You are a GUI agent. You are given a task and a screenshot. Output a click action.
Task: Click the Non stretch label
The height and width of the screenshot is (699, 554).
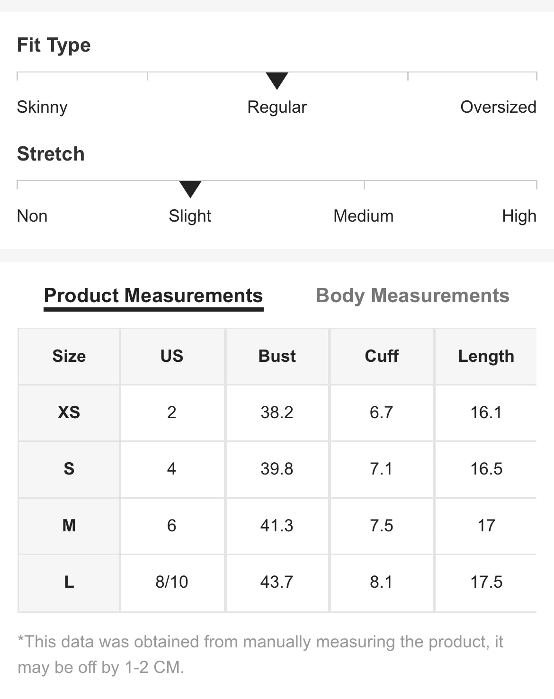point(32,216)
